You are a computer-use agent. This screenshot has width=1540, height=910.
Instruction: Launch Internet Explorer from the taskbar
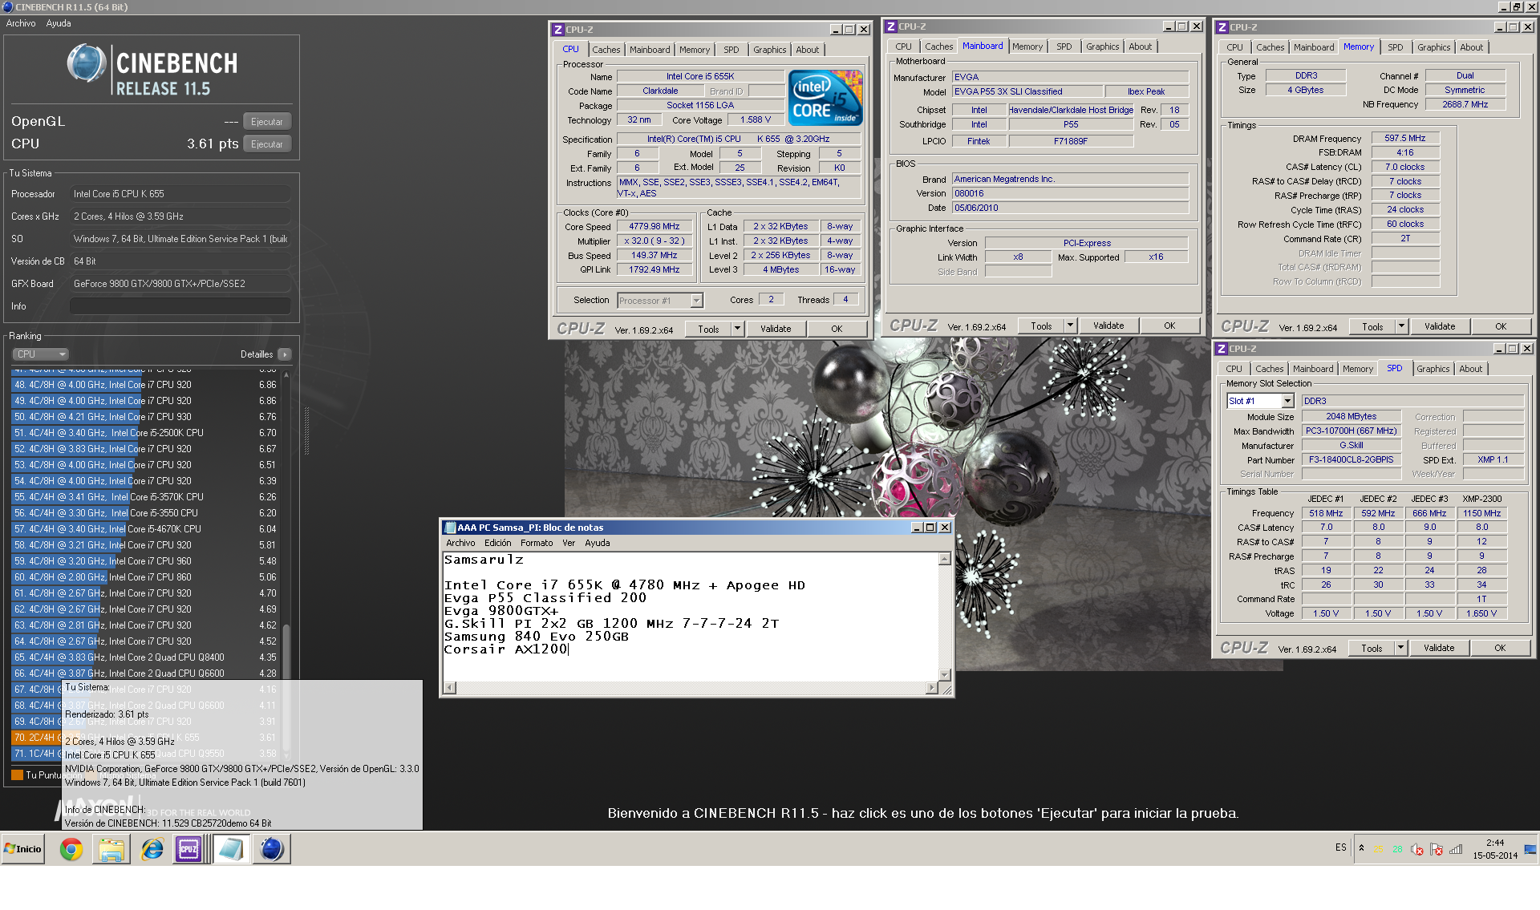point(152,849)
